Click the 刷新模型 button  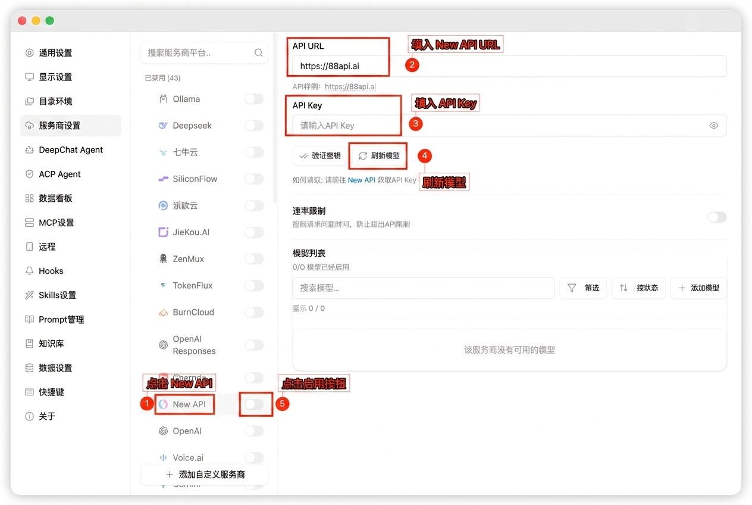[x=378, y=156]
